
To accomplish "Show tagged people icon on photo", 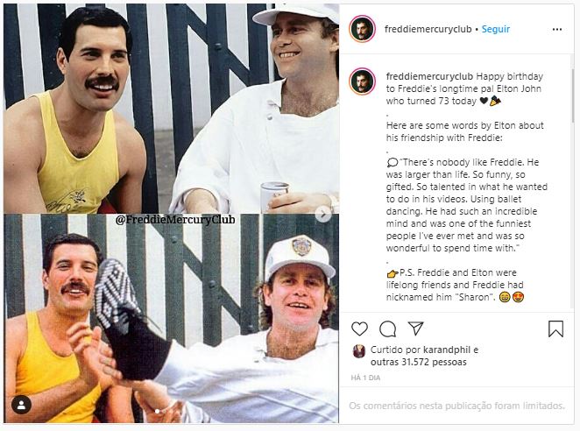I will click(x=21, y=405).
